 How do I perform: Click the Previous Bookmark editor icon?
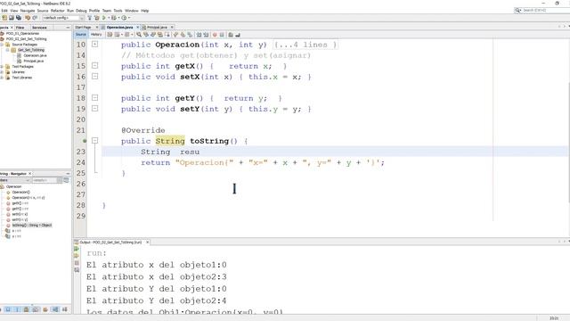(175, 35)
